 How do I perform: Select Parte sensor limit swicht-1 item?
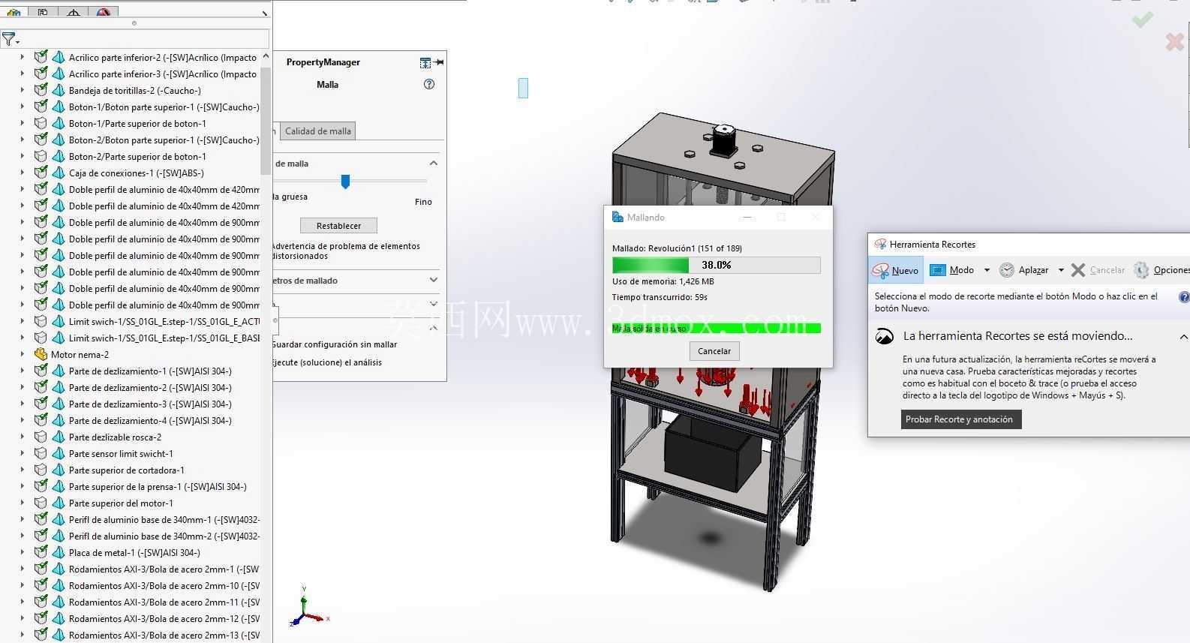click(121, 453)
